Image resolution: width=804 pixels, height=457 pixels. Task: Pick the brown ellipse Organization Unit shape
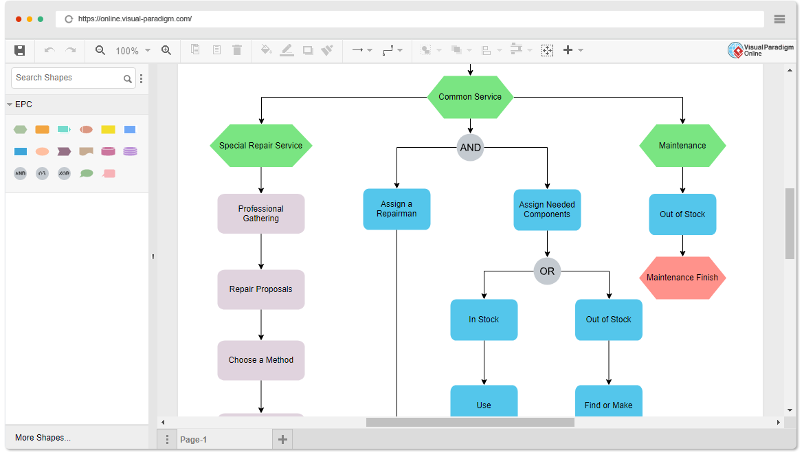(x=86, y=129)
